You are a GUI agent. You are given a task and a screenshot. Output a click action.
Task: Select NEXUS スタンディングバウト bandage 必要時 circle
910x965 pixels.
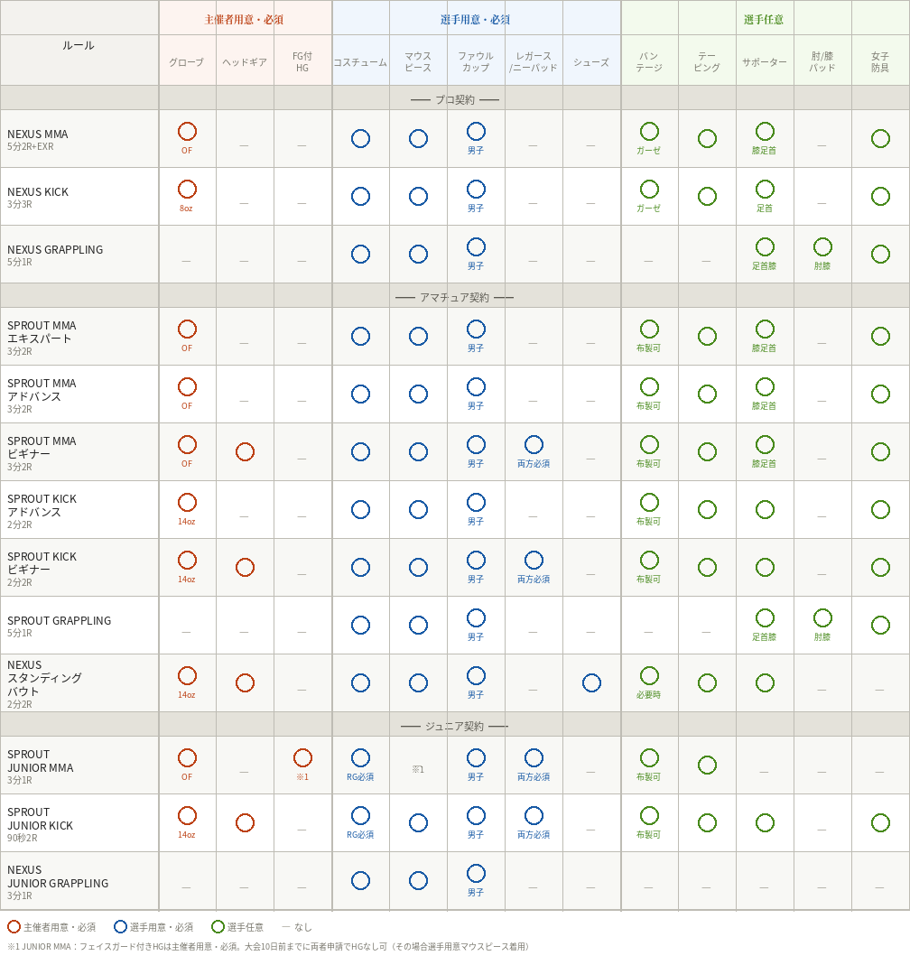pyautogui.click(x=649, y=676)
